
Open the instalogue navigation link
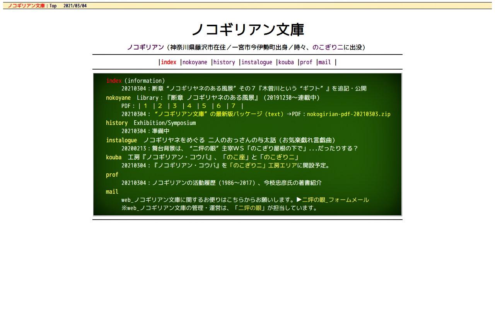[x=256, y=62]
